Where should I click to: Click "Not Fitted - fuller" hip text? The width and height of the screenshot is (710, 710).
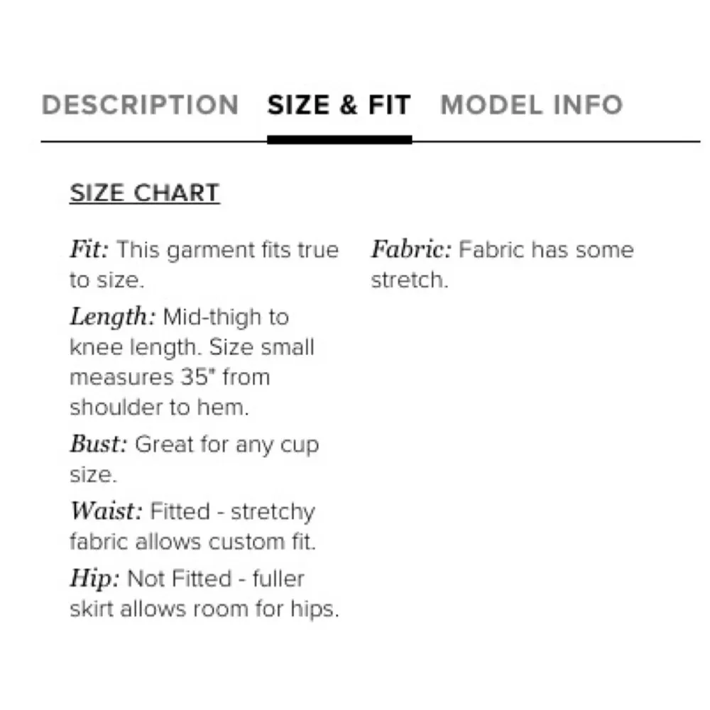[215, 579]
